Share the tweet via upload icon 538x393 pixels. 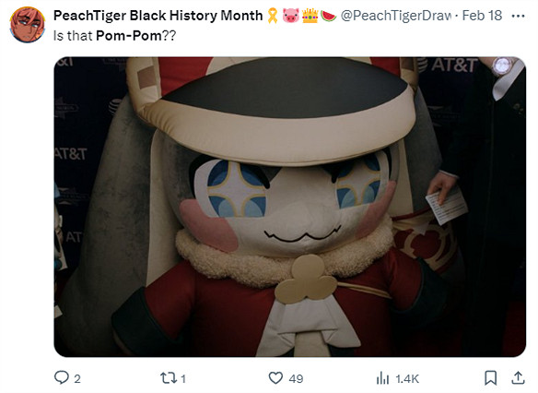(x=518, y=377)
